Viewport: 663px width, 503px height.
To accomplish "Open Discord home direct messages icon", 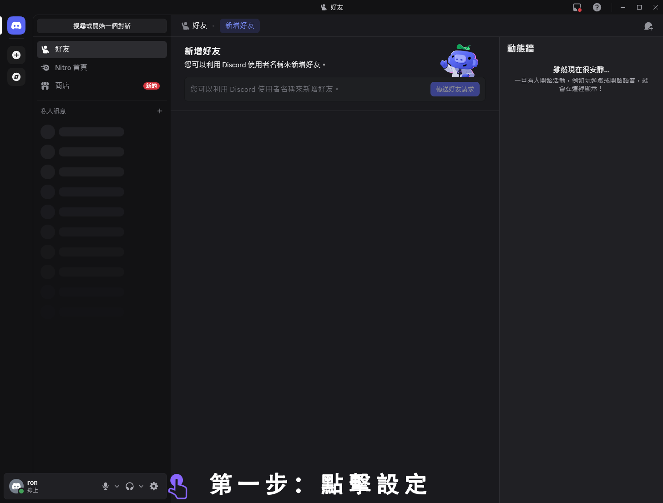I will 16,25.
